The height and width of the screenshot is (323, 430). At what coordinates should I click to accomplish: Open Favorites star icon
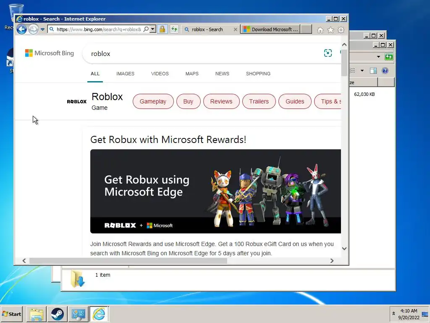331,30
